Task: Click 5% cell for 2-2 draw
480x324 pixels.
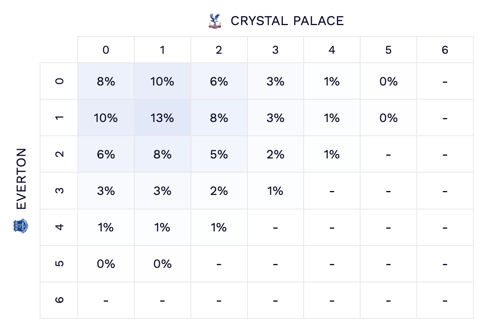Action: [219, 154]
